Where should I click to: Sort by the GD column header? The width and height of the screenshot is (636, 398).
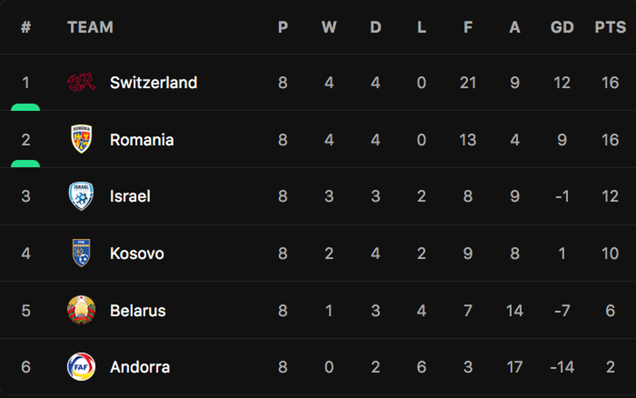point(562,27)
